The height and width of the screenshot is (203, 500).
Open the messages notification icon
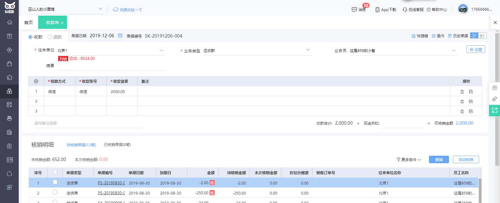pos(354,10)
